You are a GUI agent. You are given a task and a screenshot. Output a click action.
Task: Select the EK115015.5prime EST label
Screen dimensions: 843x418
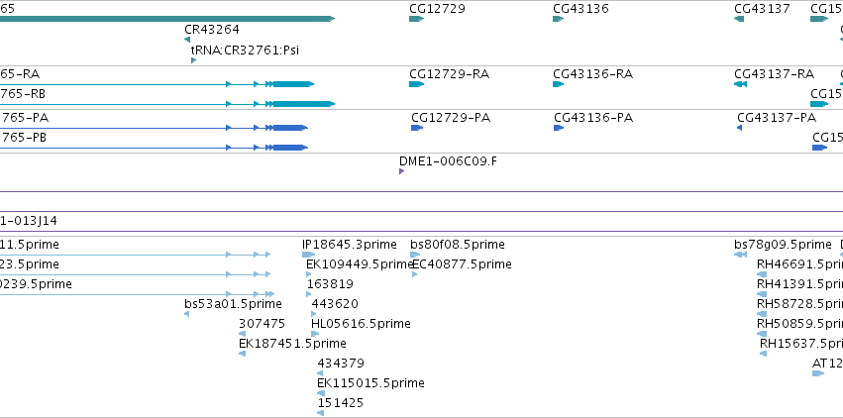pyautogui.click(x=370, y=383)
